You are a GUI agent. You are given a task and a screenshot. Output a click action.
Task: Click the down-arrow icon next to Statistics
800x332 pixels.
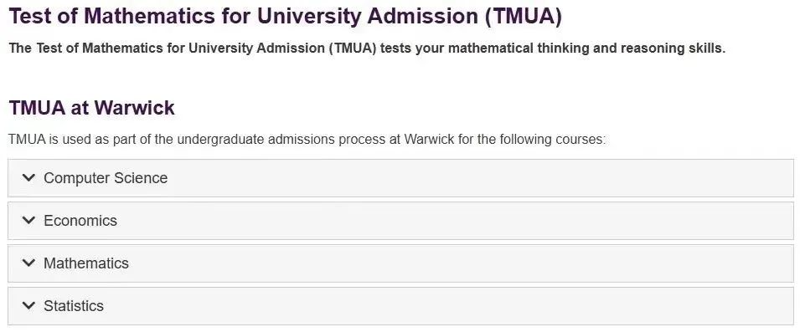click(x=29, y=306)
